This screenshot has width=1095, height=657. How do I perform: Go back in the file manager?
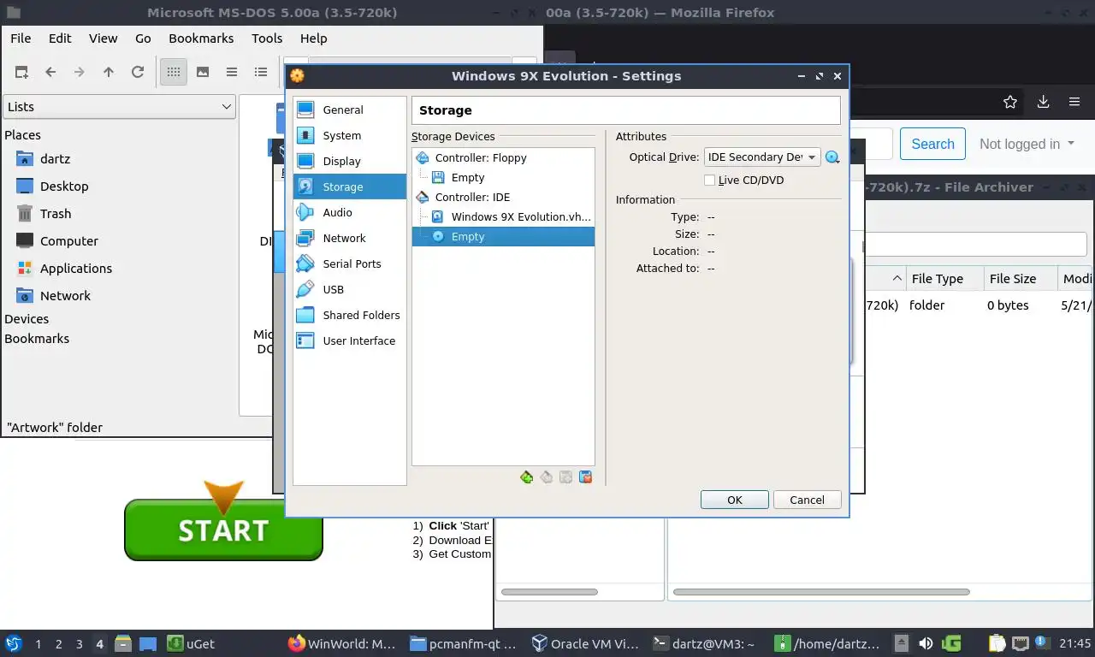50,72
